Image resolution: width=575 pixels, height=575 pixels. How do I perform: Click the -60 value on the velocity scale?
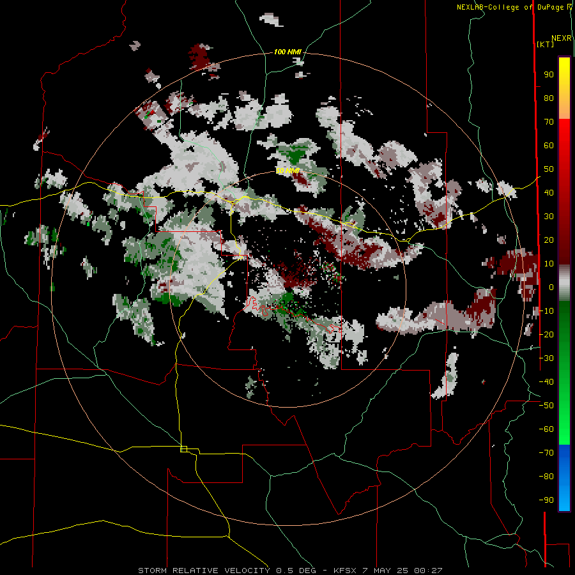[x=546, y=429]
